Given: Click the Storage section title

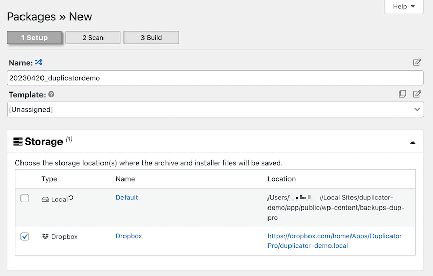Looking at the screenshot, I should [x=44, y=141].
